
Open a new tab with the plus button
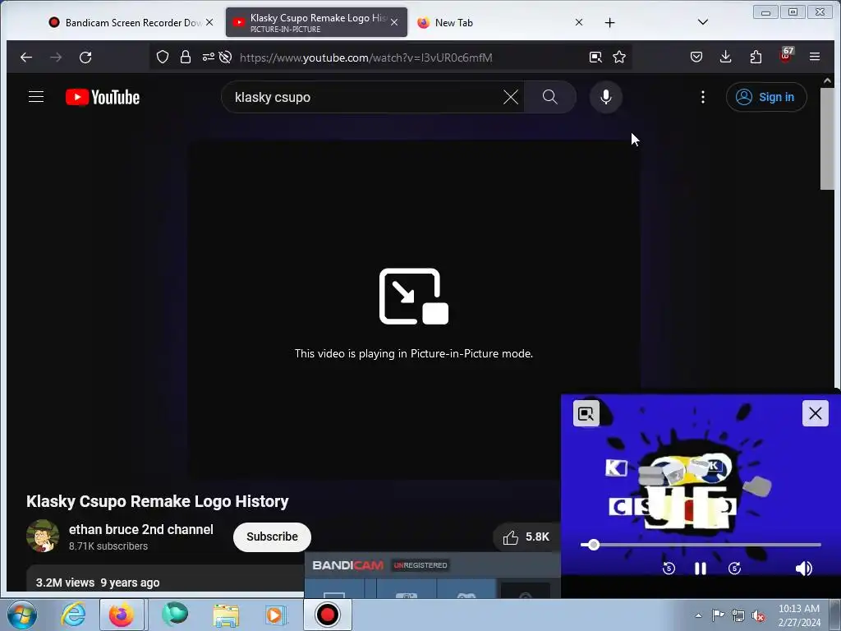[609, 22]
